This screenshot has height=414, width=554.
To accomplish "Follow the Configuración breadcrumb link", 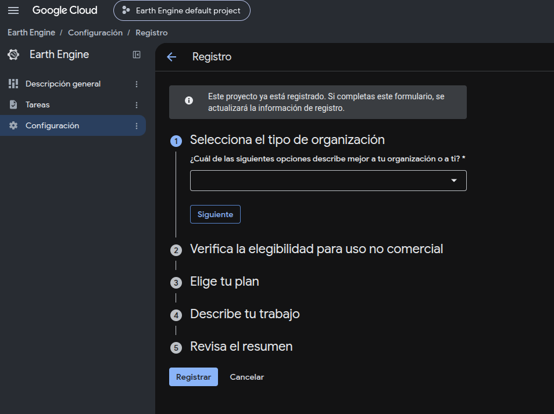I will (x=95, y=33).
